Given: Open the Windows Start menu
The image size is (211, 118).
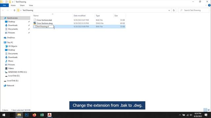Looking at the screenshot, I should [4, 115].
